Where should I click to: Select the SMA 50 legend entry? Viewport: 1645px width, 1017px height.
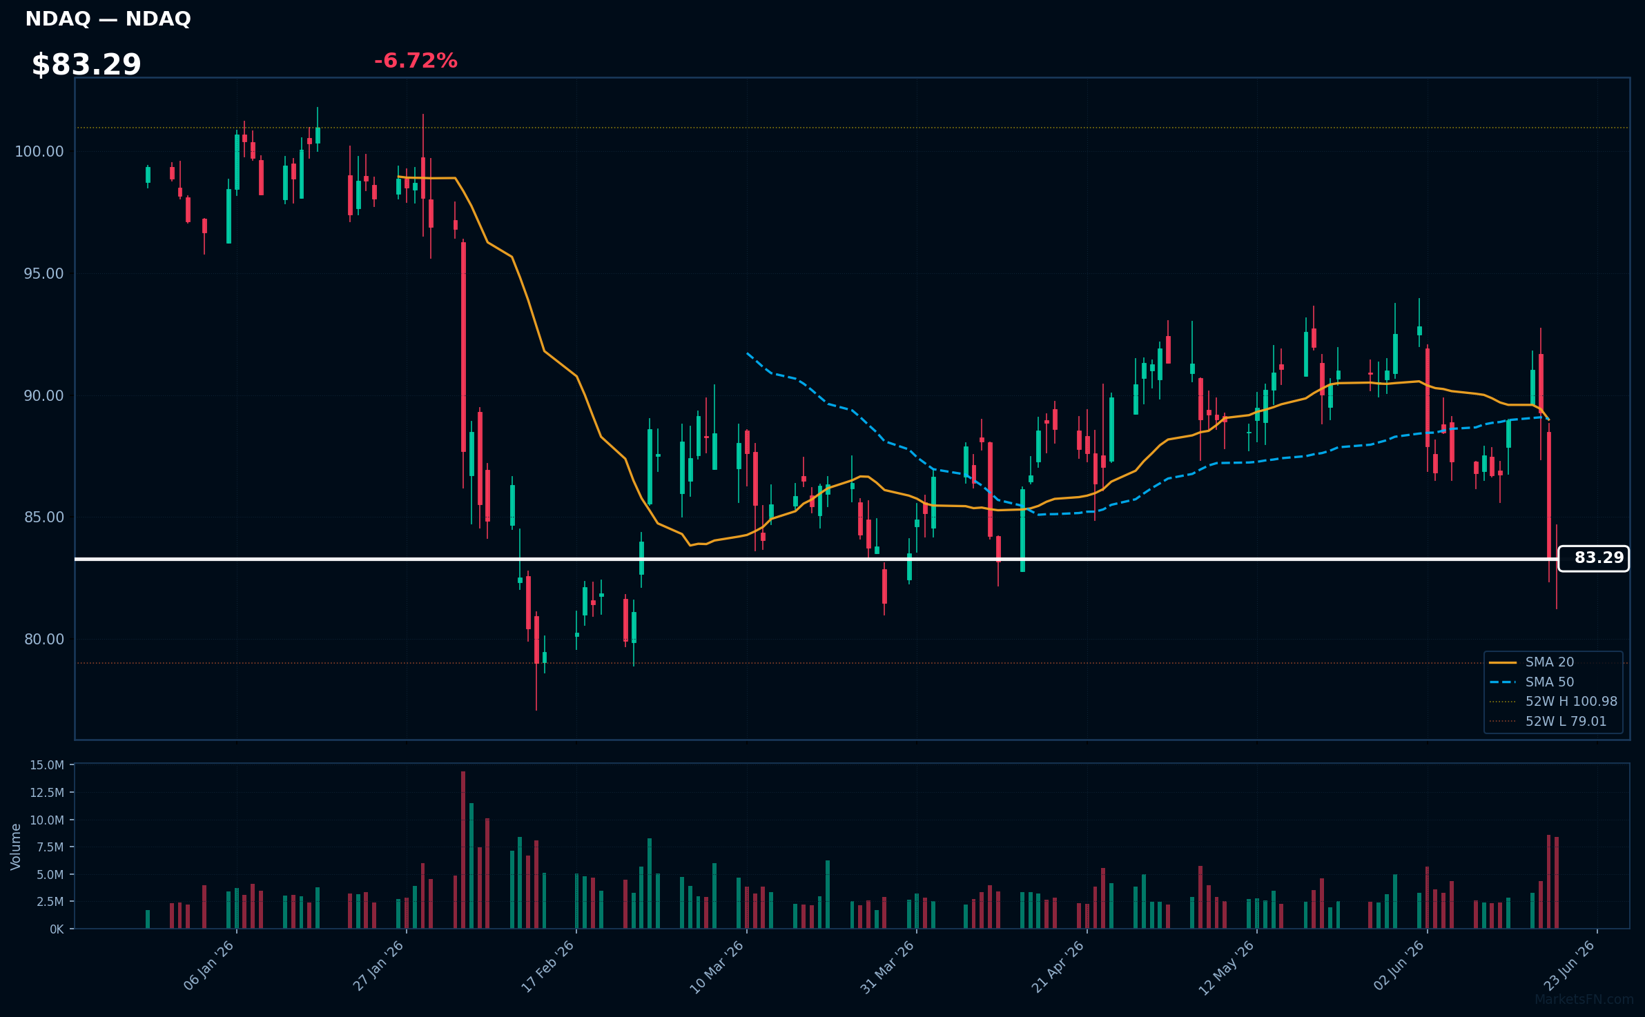[1550, 682]
